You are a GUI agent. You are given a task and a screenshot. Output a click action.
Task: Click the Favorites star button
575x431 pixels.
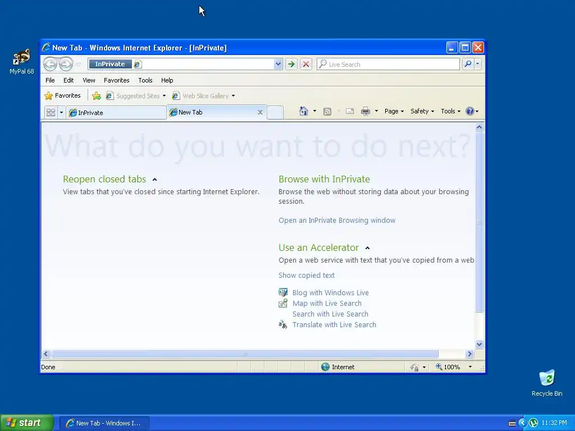pyautogui.click(x=62, y=95)
